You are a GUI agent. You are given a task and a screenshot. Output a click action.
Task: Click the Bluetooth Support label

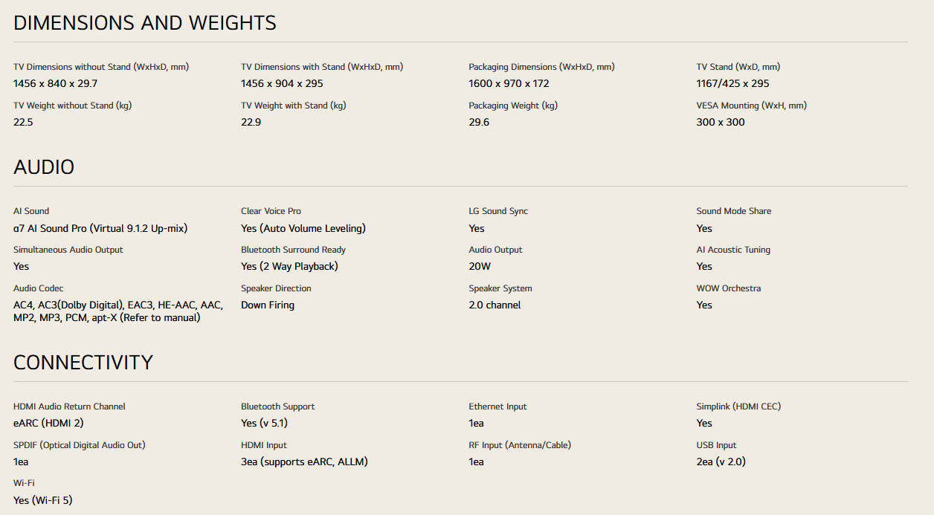pyautogui.click(x=277, y=407)
